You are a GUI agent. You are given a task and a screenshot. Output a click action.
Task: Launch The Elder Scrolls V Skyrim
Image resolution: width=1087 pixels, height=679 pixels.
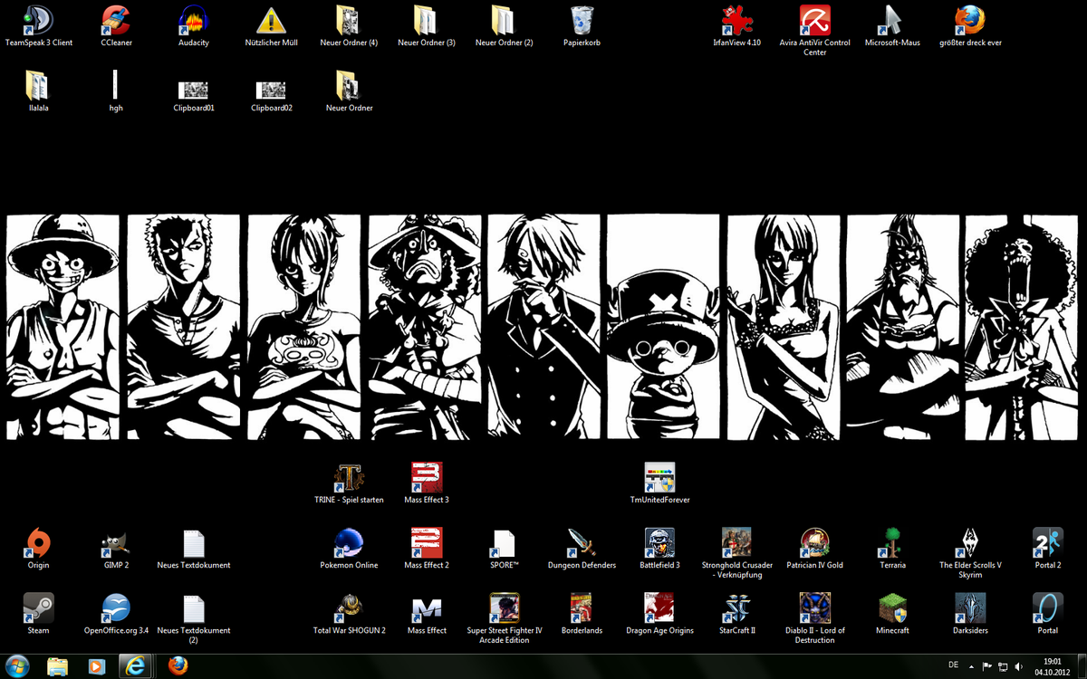[x=970, y=553]
